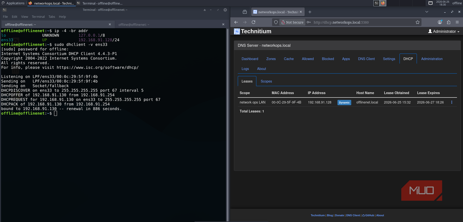Close the second terminal tab
The height and width of the screenshot is (222, 463).
tap(223, 24)
